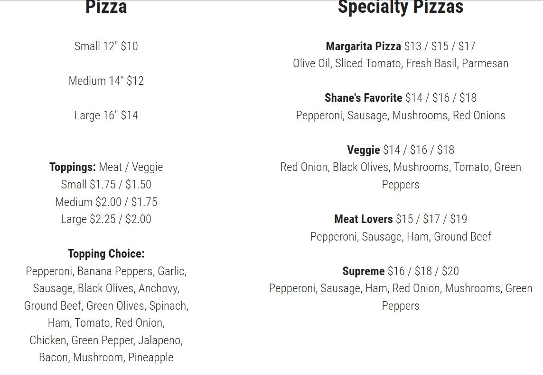The image size is (543, 375).
Task: Click topping line Bacon, Mushroom, Pineapple
Action: click(x=106, y=357)
